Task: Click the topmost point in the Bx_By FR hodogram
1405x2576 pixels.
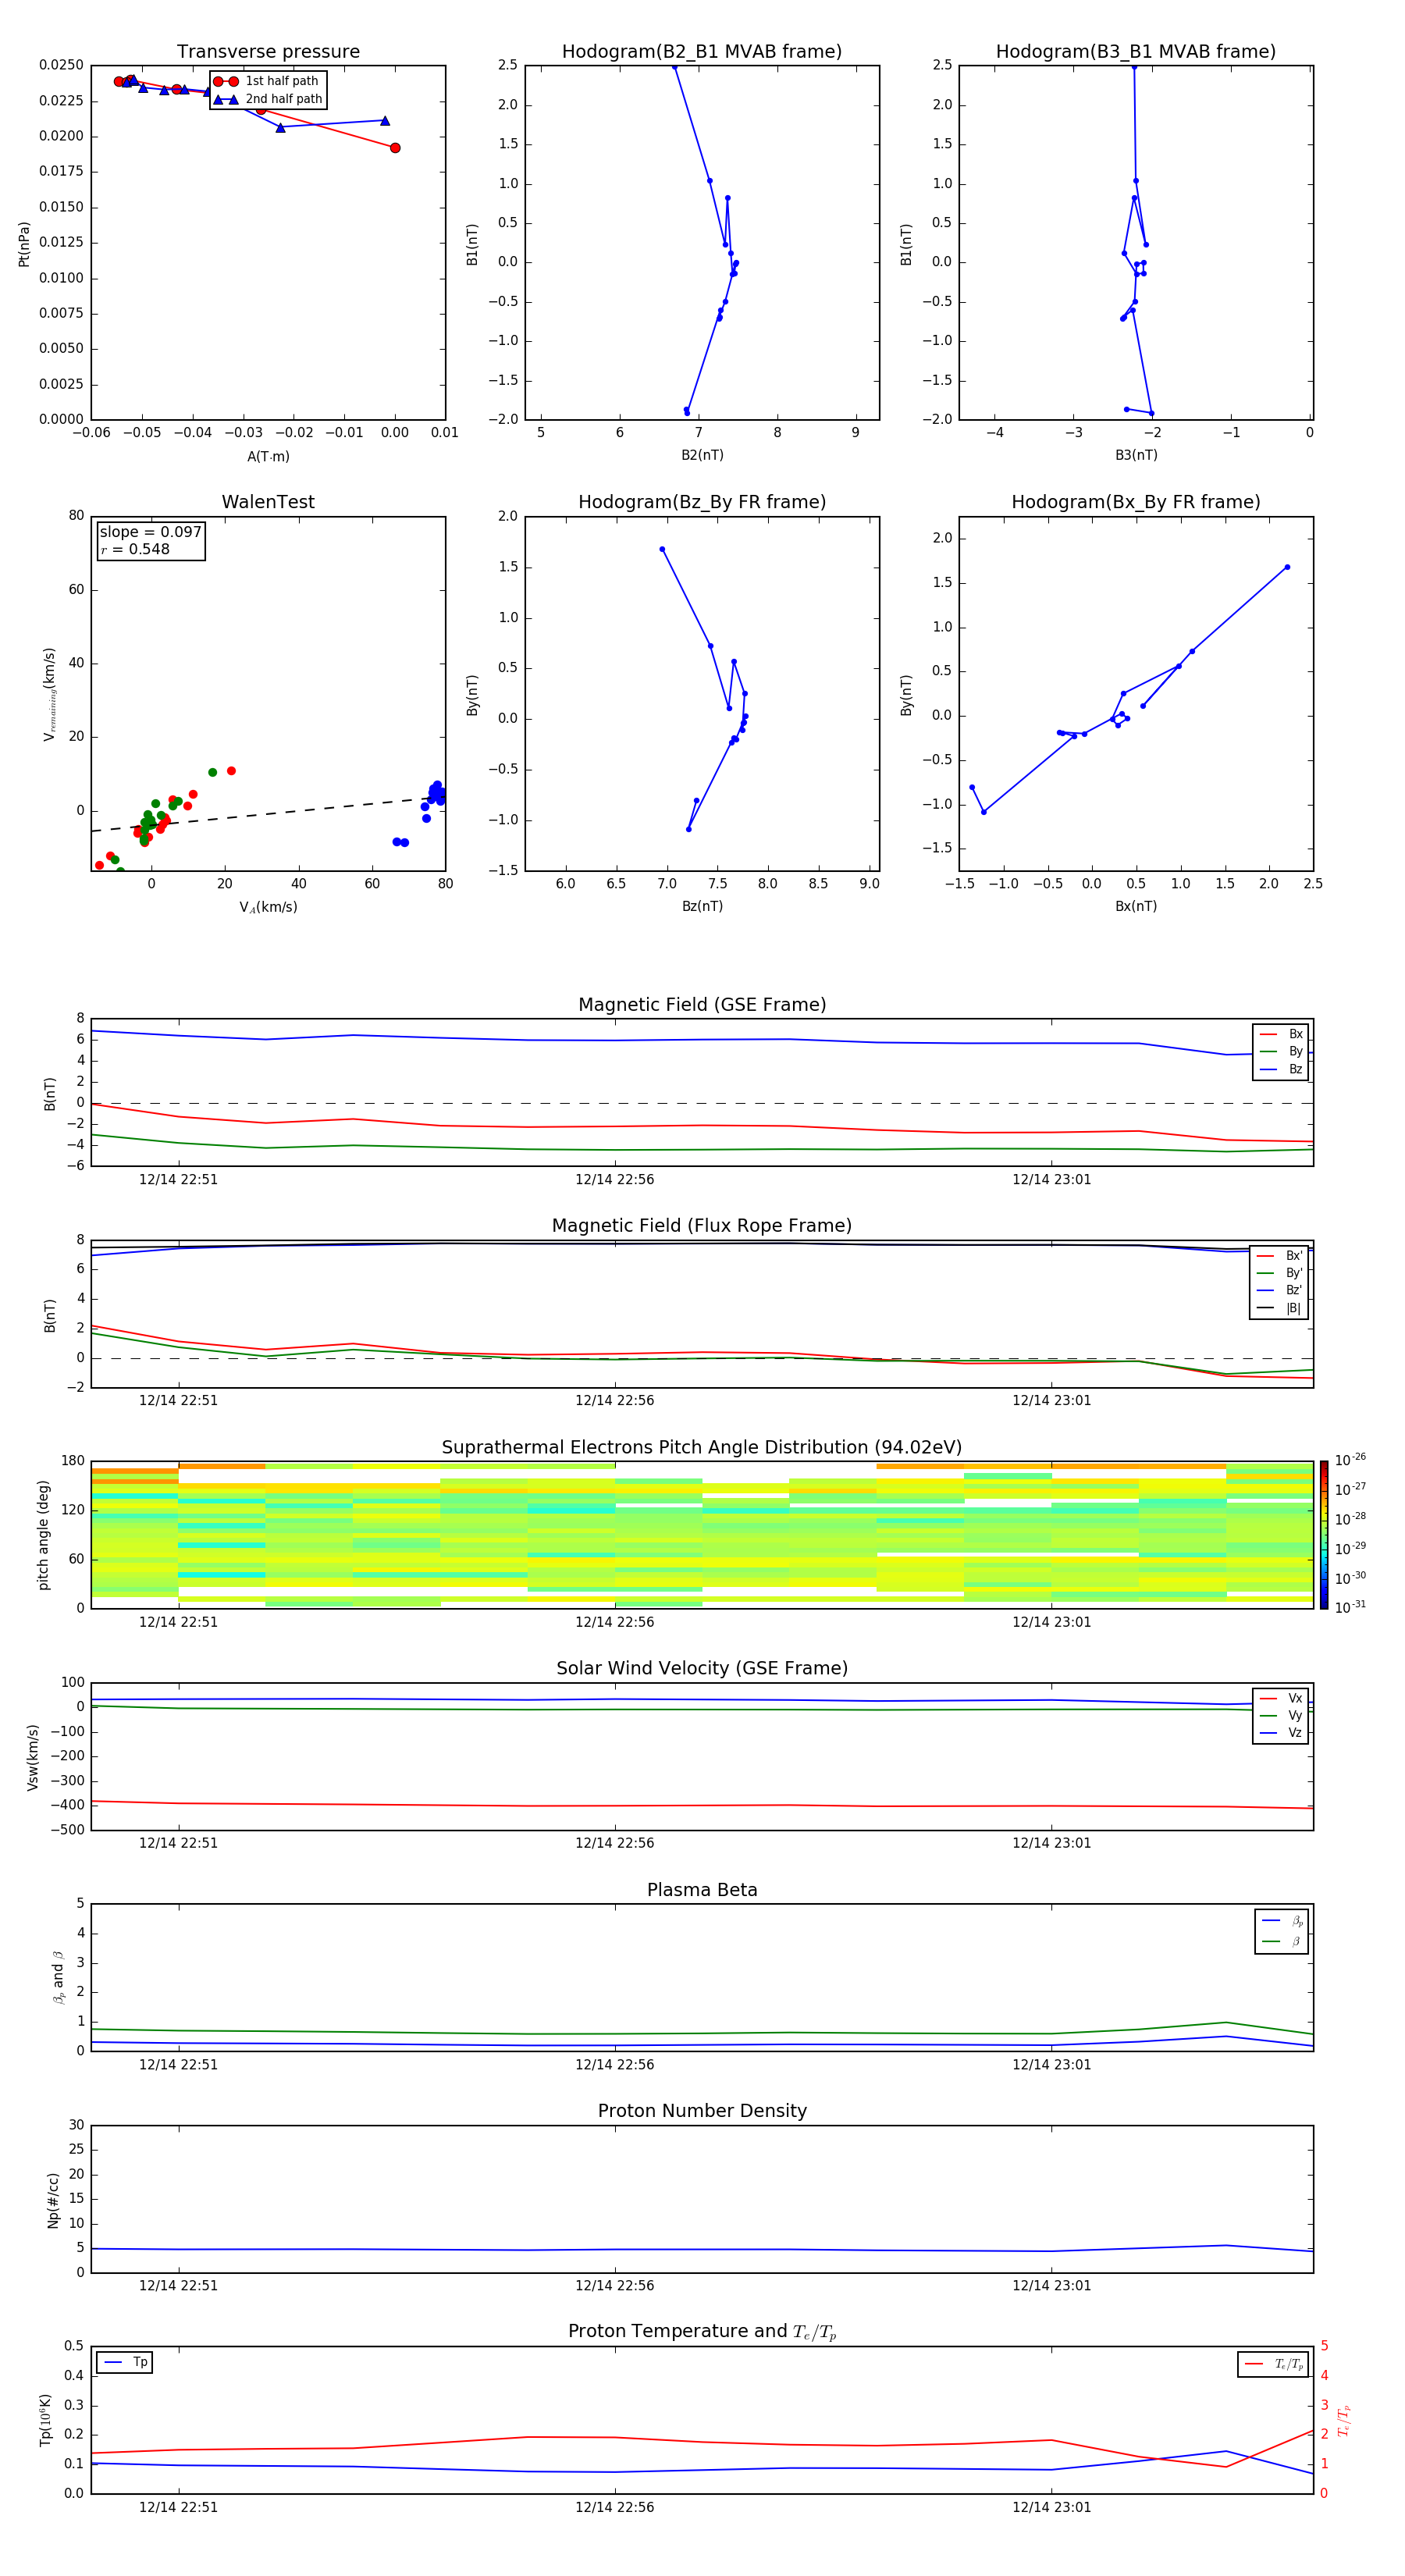Action: point(1287,567)
